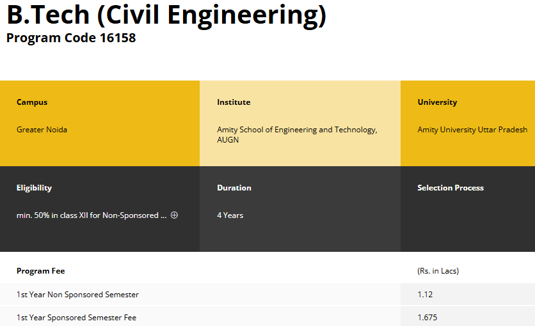
Task: Select the 1st Year Non Sponsored Semester row
Action: click(x=77, y=295)
